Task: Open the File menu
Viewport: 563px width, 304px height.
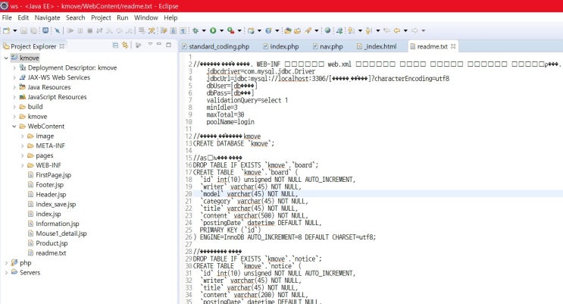Action: (7, 17)
